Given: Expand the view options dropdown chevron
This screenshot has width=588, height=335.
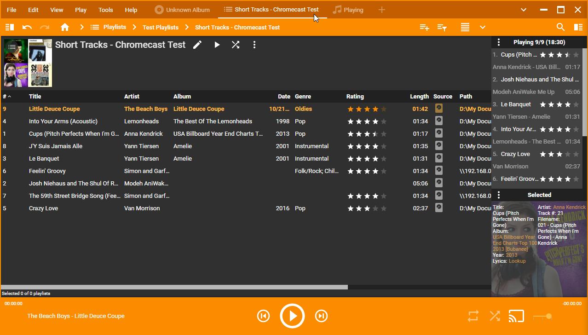Looking at the screenshot, I should point(483,27).
